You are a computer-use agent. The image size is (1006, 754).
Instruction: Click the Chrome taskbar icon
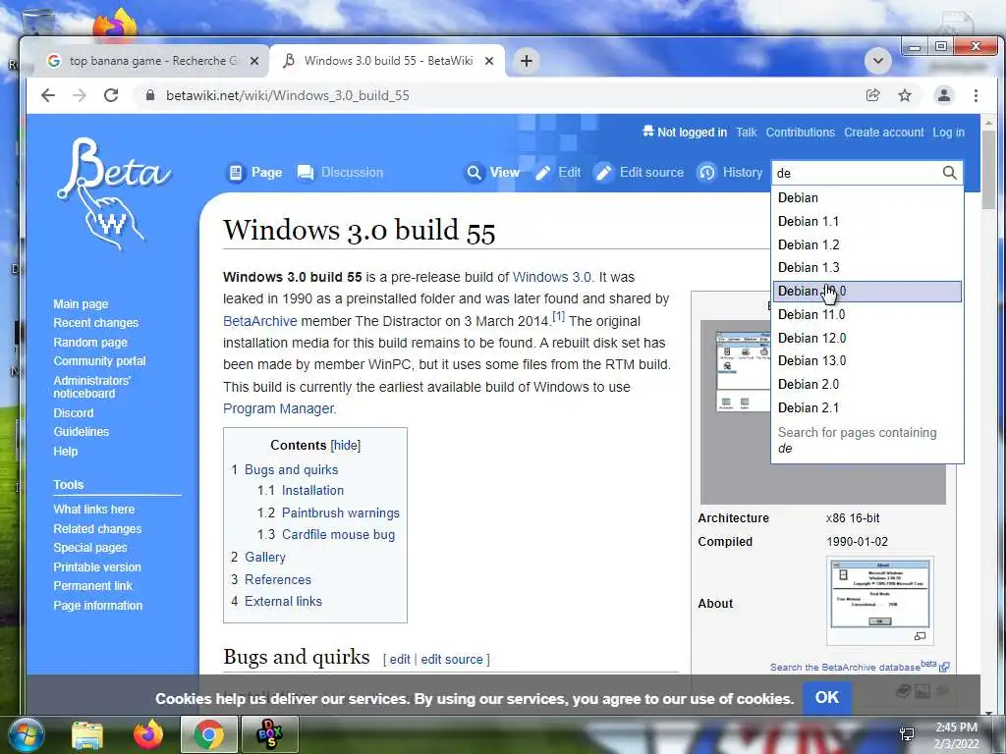click(209, 734)
